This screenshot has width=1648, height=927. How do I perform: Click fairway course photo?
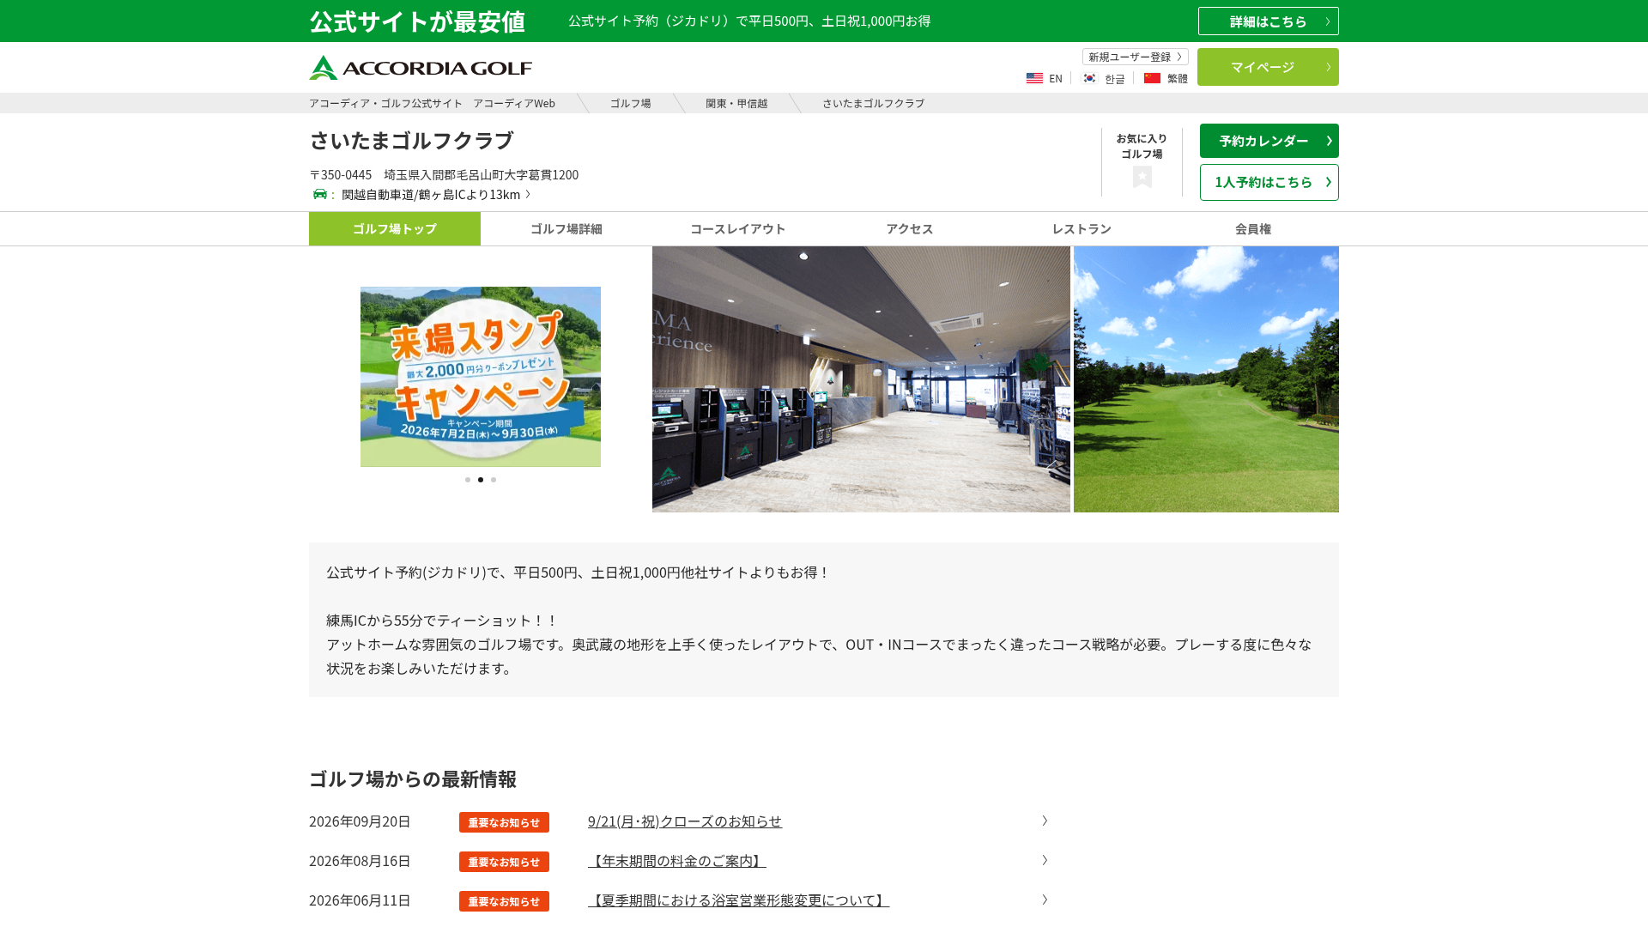[1206, 379]
